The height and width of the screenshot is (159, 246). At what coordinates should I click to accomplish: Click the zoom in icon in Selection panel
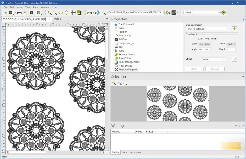tap(114, 83)
